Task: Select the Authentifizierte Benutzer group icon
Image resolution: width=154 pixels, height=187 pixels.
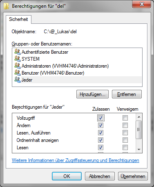Action: [18, 52]
